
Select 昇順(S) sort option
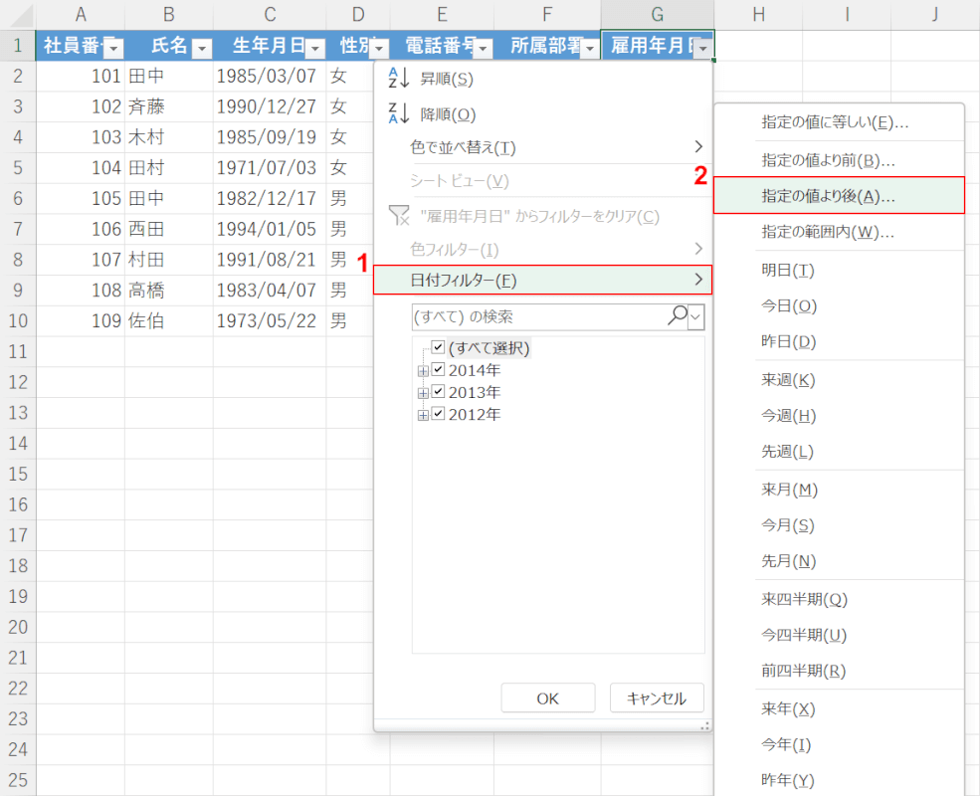click(x=542, y=79)
